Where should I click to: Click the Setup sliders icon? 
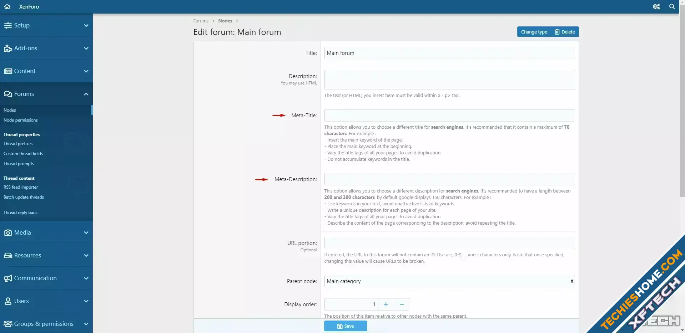pos(8,25)
